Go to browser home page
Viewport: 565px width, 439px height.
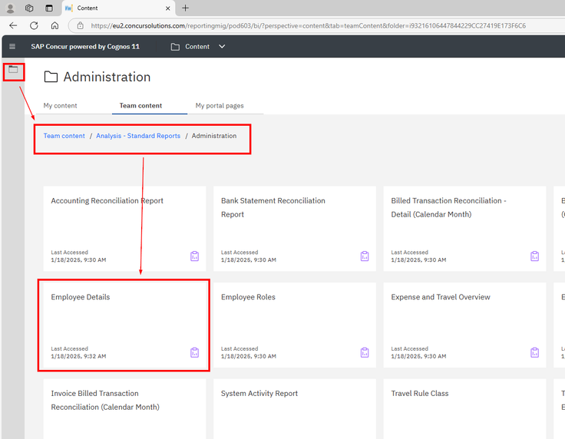pyautogui.click(x=55, y=25)
